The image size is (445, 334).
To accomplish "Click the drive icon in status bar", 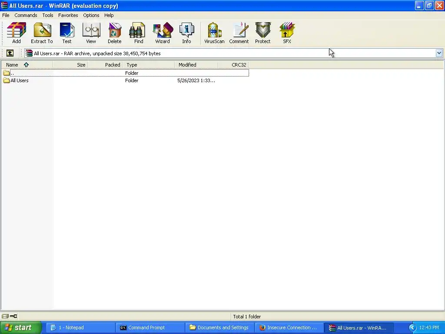I will coord(5,316).
